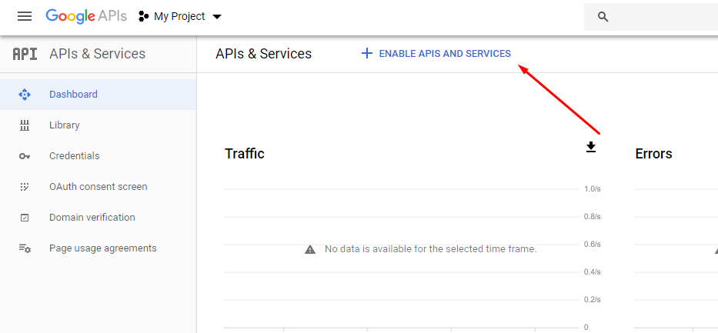Click the OAuth consent screen icon
This screenshot has width=718, height=333.
pos(24,187)
